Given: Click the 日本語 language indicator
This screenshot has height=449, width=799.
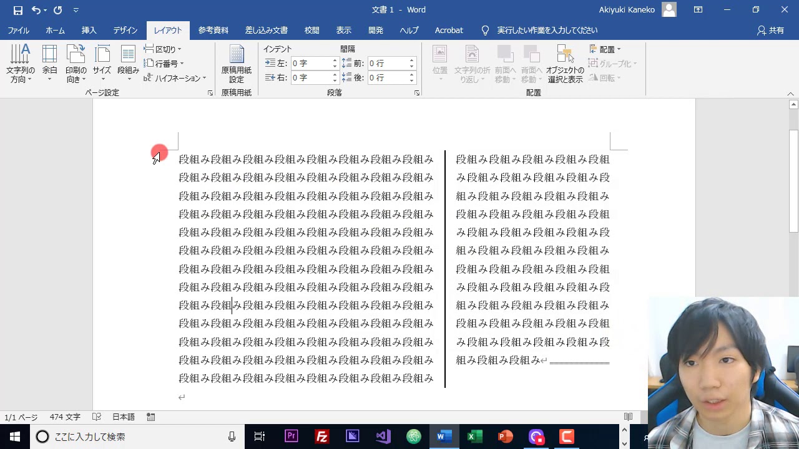Looking at the screenshot, I should [123, 417].
